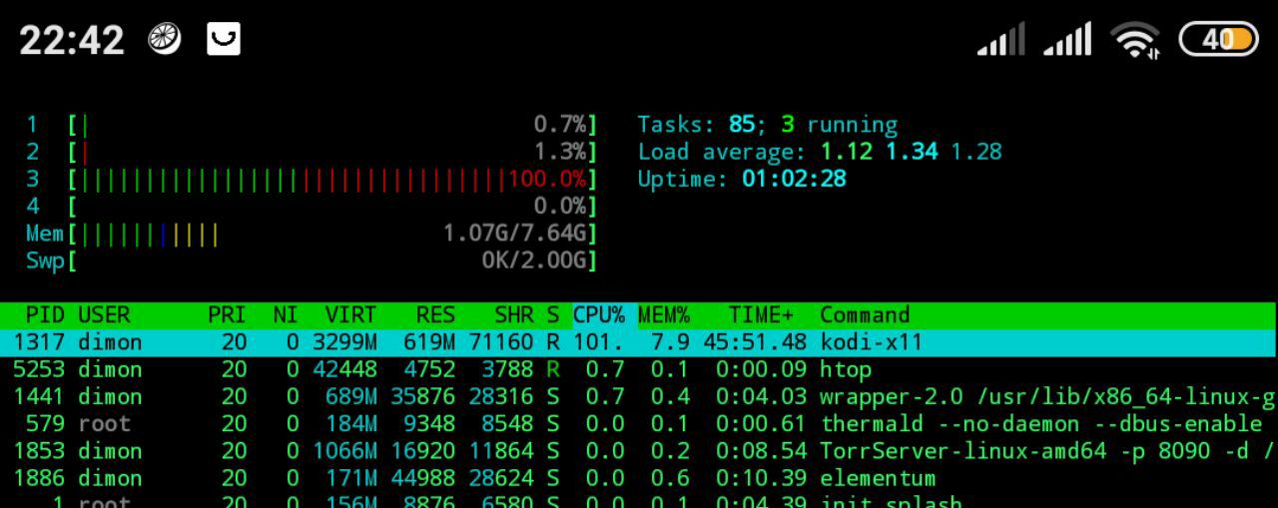Click the 3299M virtual memory value
Image resolution: width=1278 pixels, height=508 pixels.
tap(344, 342)
